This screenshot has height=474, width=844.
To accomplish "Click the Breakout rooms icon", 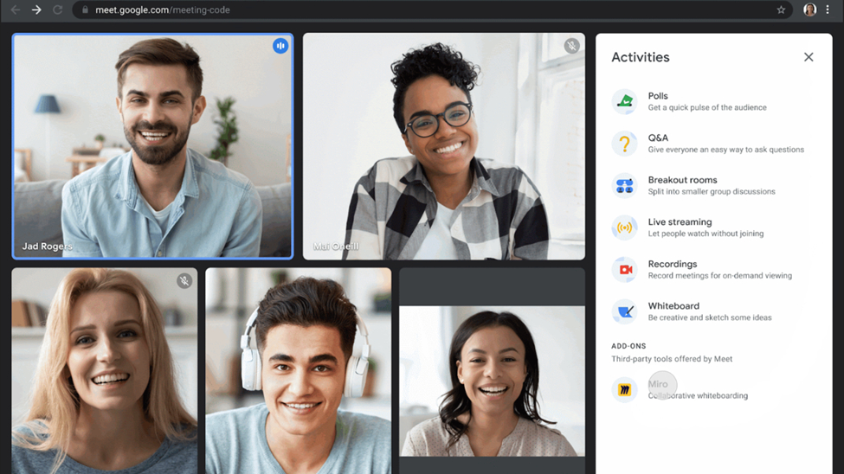I will [x=624, y=186].
